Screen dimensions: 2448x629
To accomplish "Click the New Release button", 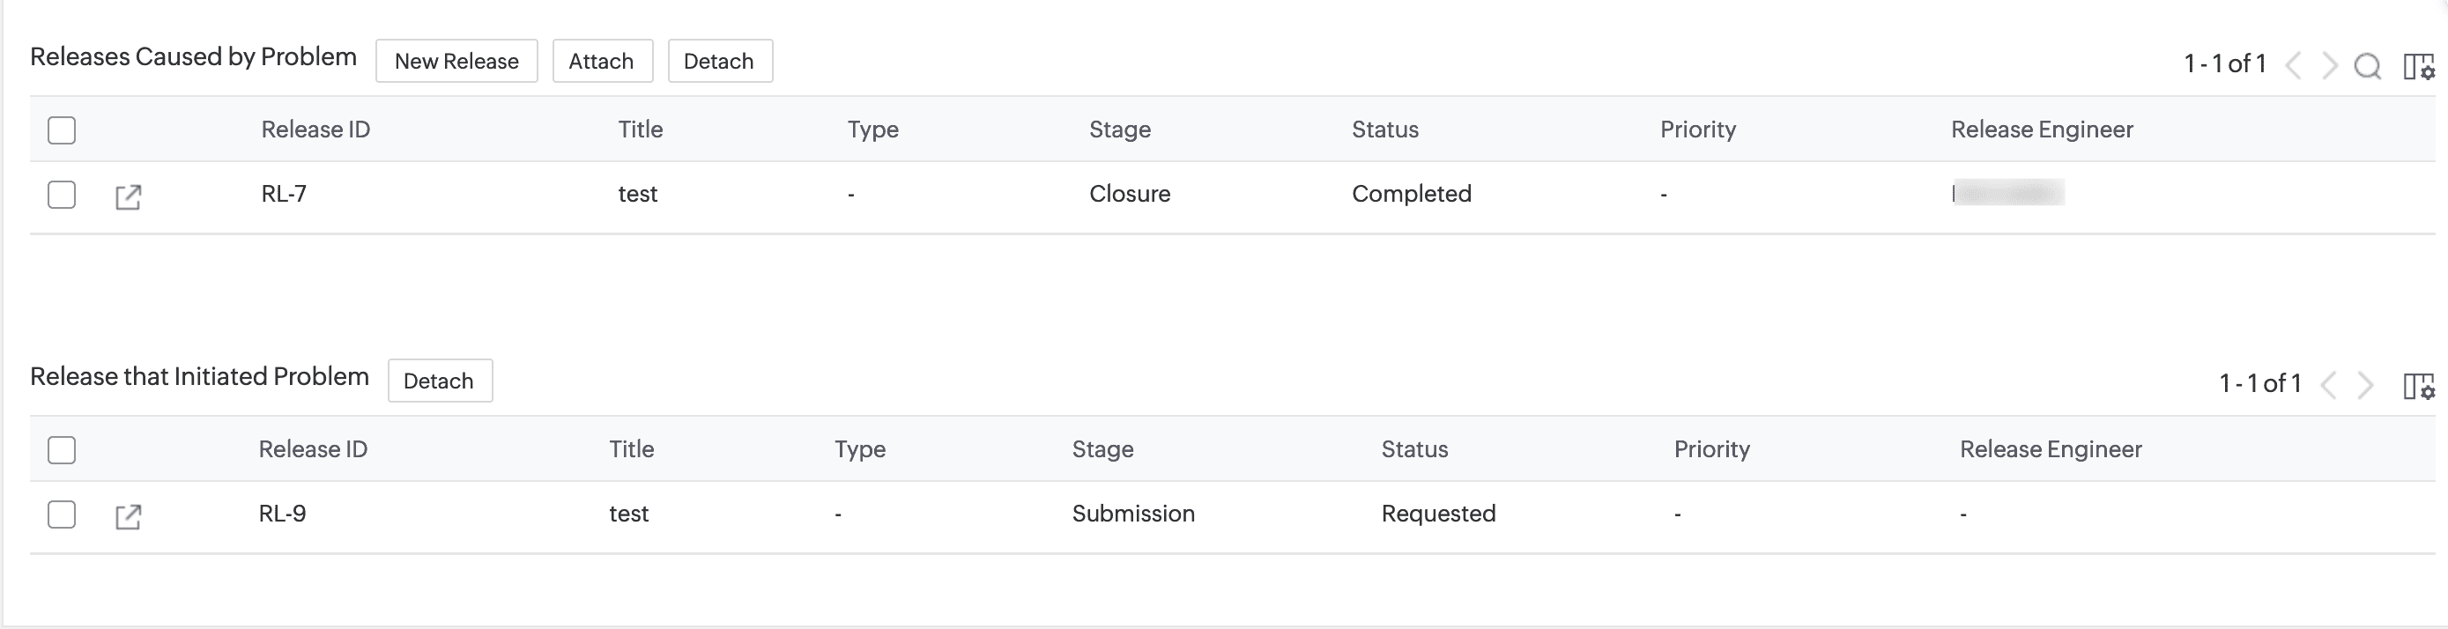I will (x=456, y=62).
